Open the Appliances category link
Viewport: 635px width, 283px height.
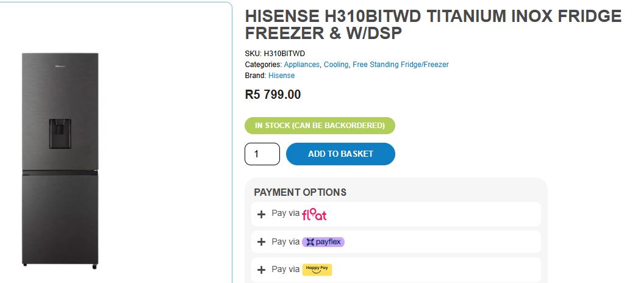(x=301, y=65)
